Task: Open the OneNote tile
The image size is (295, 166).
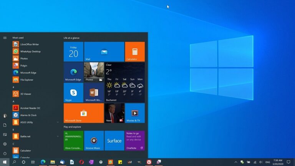Action: [135, 141]
